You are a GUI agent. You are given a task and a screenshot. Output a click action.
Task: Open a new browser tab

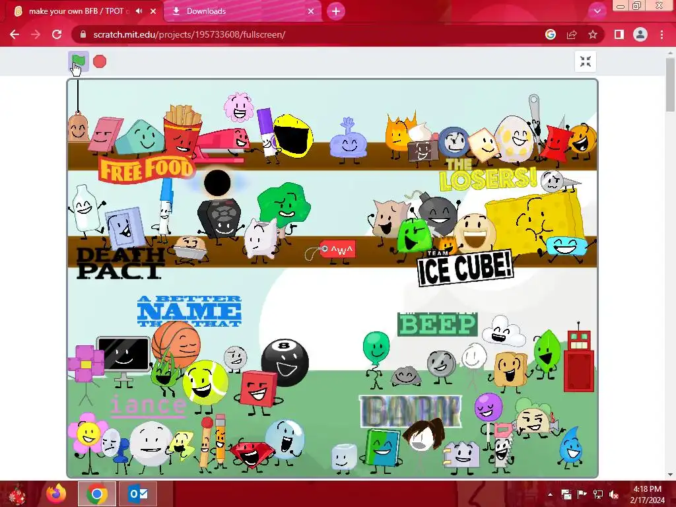(336, 11)
